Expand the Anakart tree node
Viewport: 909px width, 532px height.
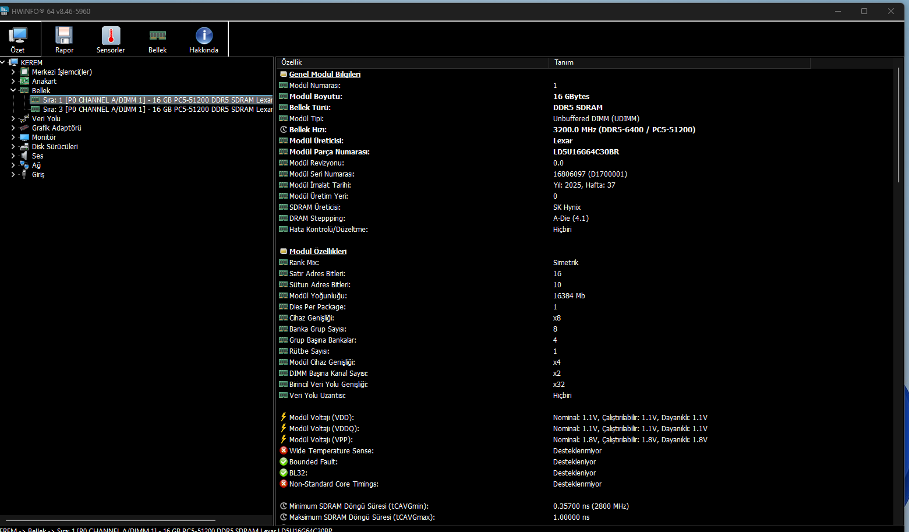coord(13,82)
